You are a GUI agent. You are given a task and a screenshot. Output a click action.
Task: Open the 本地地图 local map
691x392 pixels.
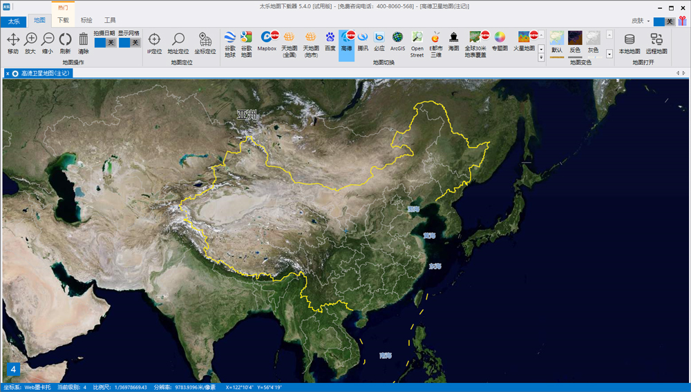(x=630, y=43)
